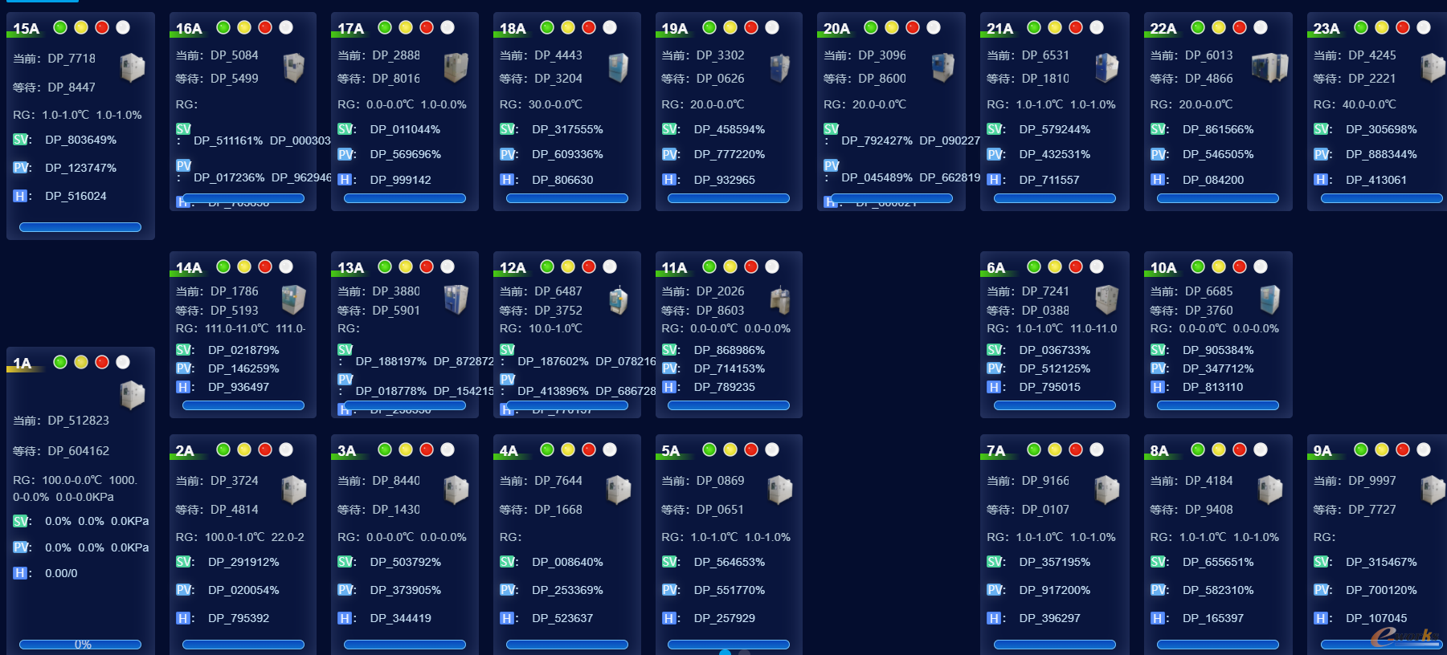Screen dimensions: 1447x655
Task: Click the current value DP_7718 in card 15A
Action: click(72, 59)
